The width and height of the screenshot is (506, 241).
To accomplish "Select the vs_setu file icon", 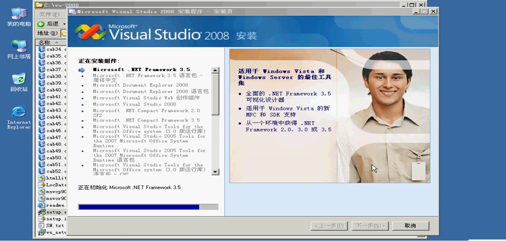I will [x=42, y=233].
